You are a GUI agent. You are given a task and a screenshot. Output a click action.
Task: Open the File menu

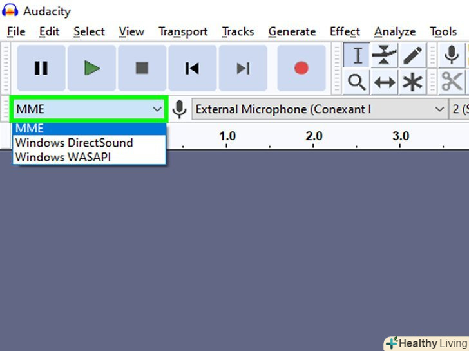[16, 32]
